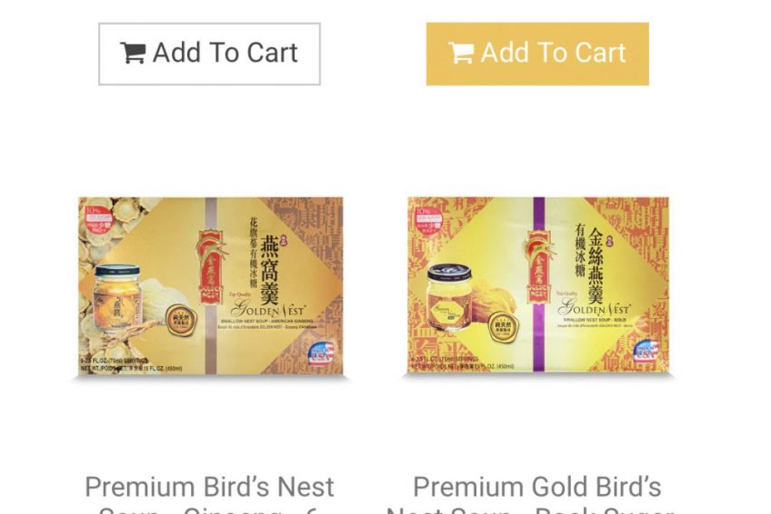Click the dark-lidded jar on the gold box

(450, 297)
